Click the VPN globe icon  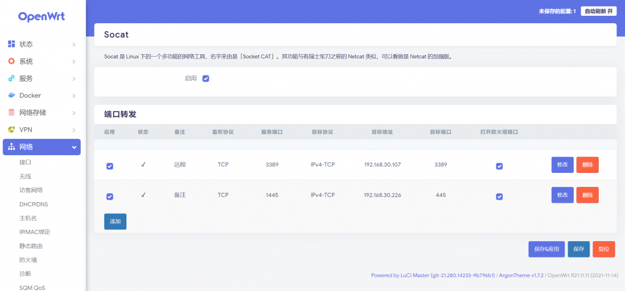tap(12, 130)
